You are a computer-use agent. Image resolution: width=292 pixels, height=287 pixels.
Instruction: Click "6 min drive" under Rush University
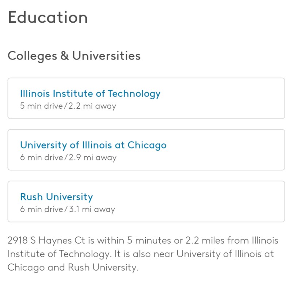[42, 209]
